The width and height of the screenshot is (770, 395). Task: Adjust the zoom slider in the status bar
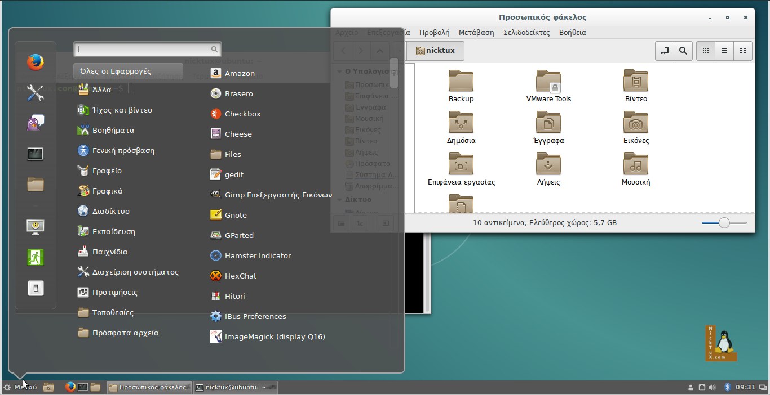(x=724, y=223)
